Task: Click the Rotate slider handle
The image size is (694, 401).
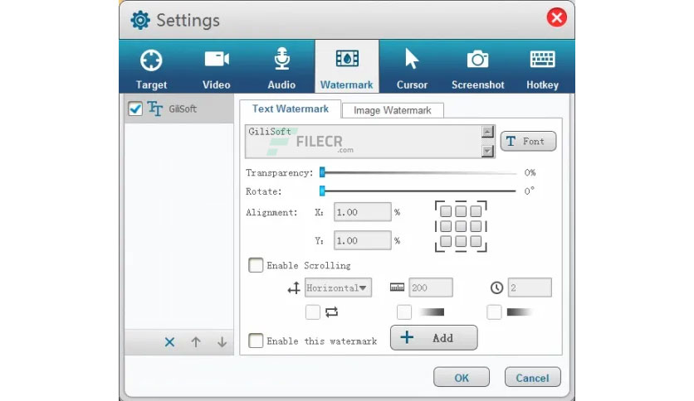Action: [x=323, y=191]
